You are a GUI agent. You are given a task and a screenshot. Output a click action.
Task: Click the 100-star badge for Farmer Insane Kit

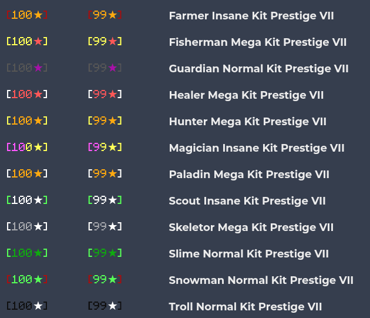[27, 15]
